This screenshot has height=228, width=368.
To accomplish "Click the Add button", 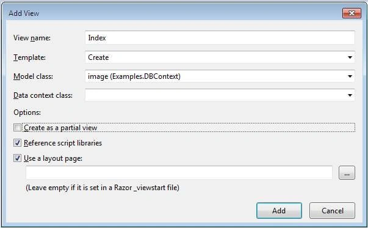I will (279, 211).
